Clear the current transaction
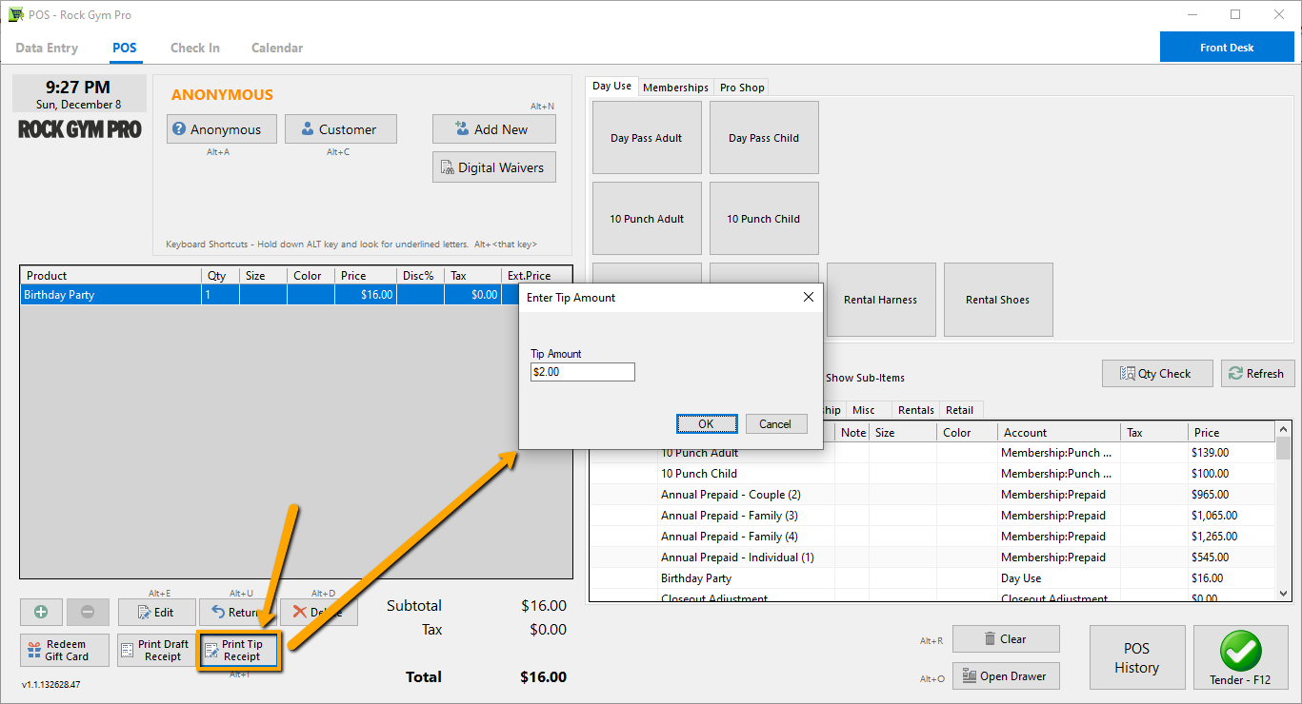This screenshot has width=1302, height=704. point(1006,638)
